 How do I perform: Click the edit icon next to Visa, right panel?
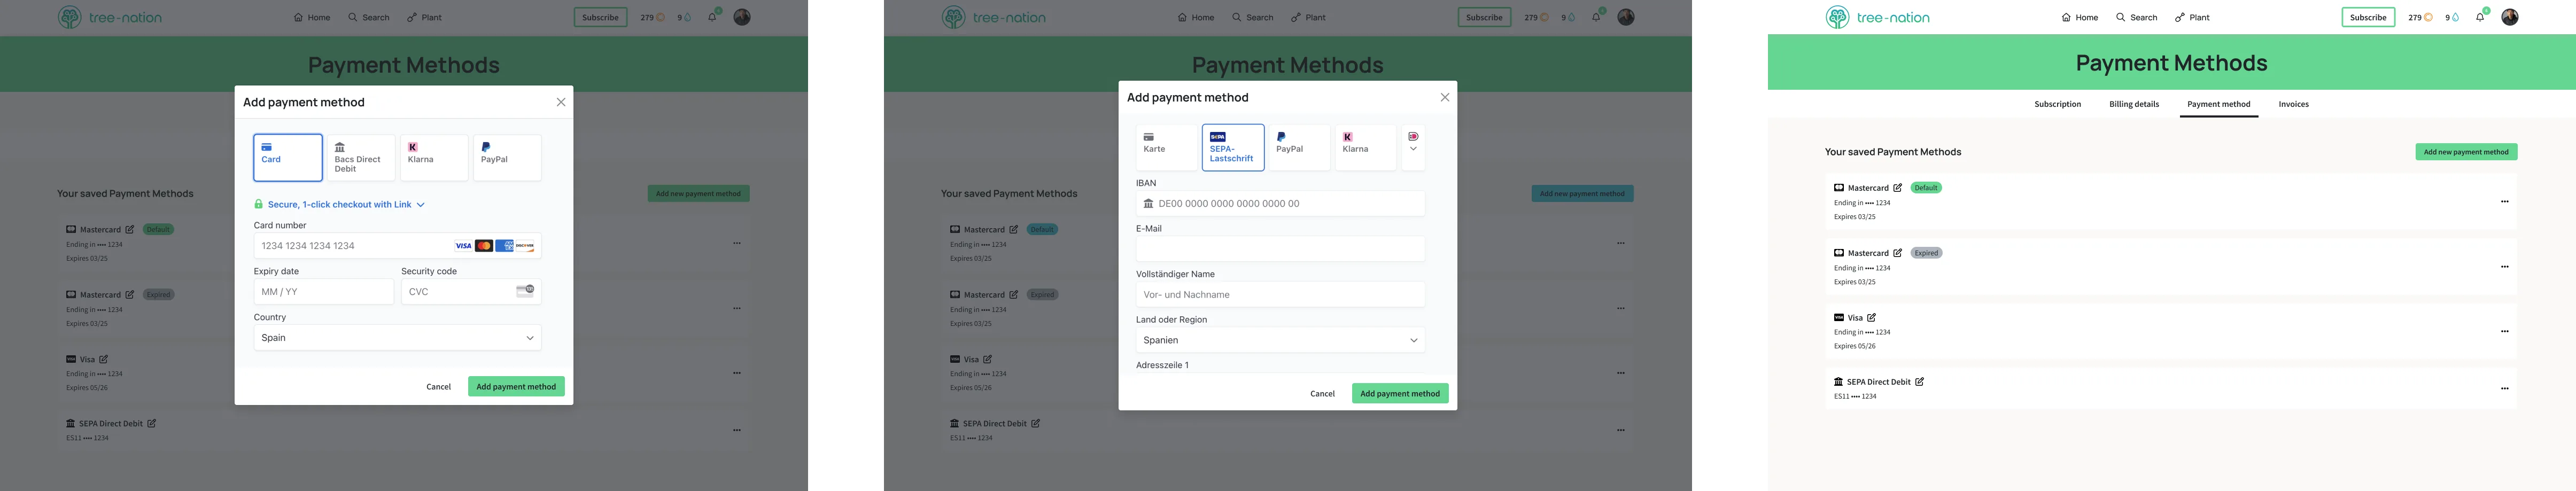pyautogui.click(x=1871, y=318)
